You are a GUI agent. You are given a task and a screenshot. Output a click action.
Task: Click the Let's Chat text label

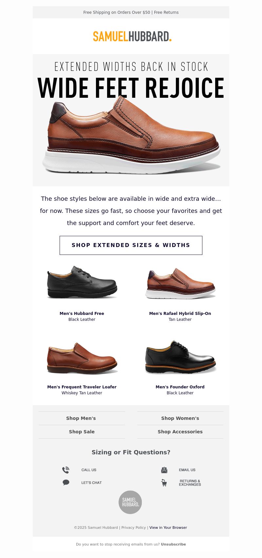91,483
